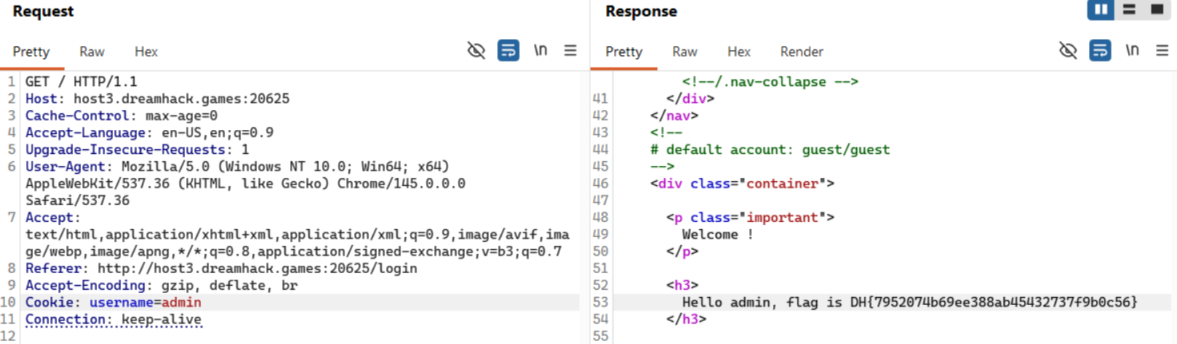Open the Raw tab in Response

(x=684, y=52)
